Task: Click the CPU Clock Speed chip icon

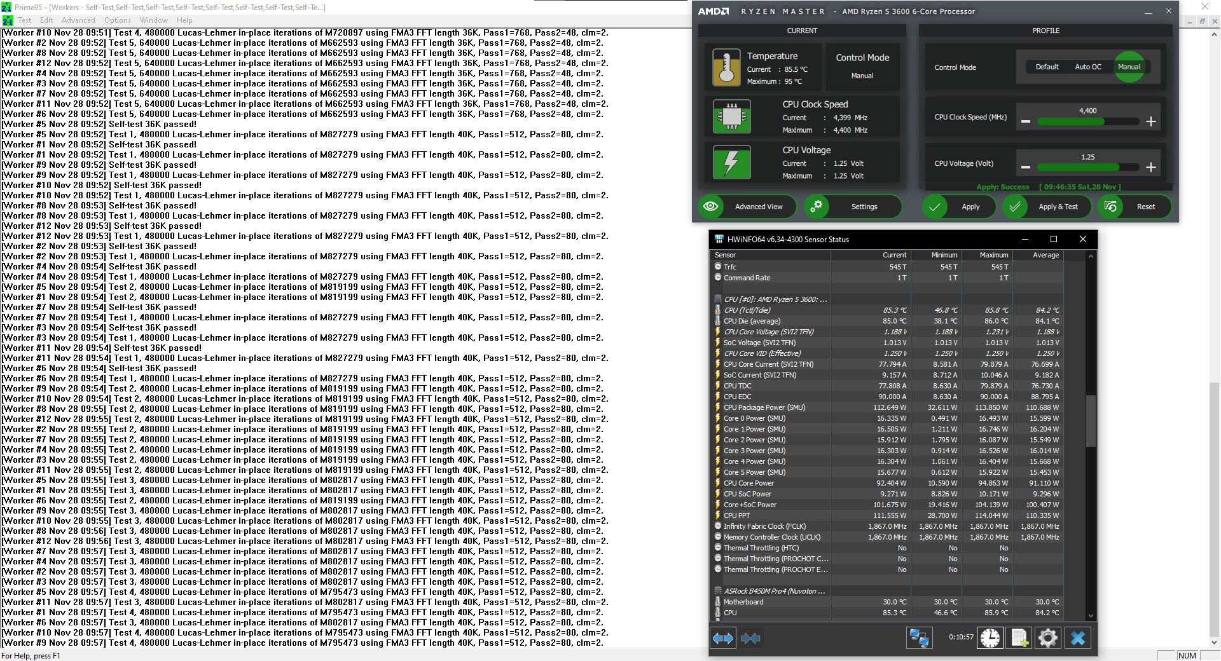Action: (731, 116)
